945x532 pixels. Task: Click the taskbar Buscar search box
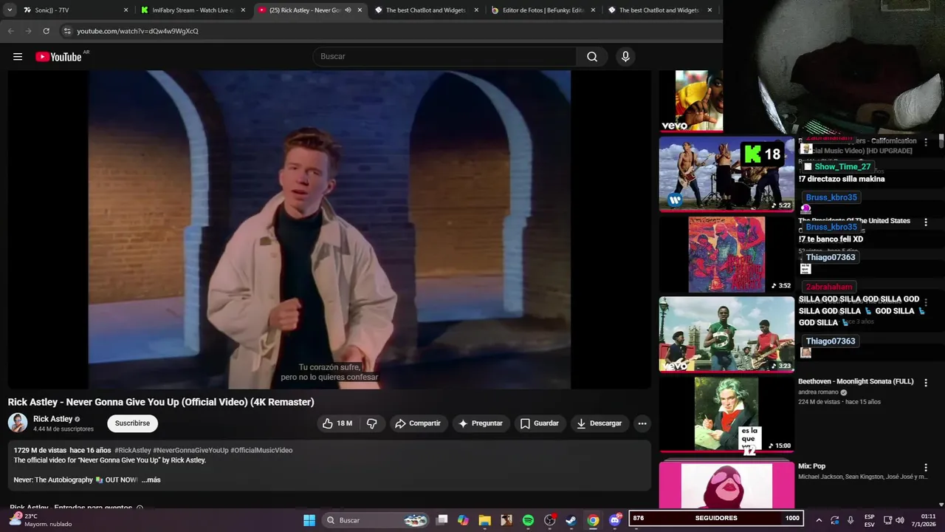pyautogui.click(x=377, y=520)
